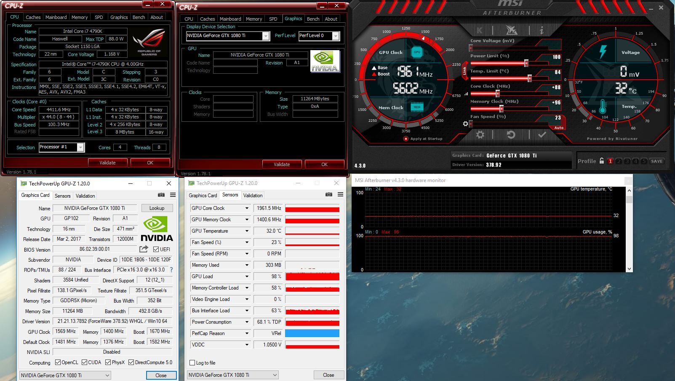Toggle the PhysX checkbox
The width and height of the screenshot is (675, 381).
(x=108, y=362)
